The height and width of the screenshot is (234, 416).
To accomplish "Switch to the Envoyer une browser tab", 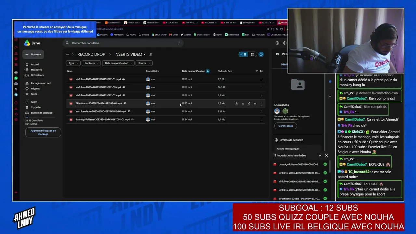I will [247, 23].
